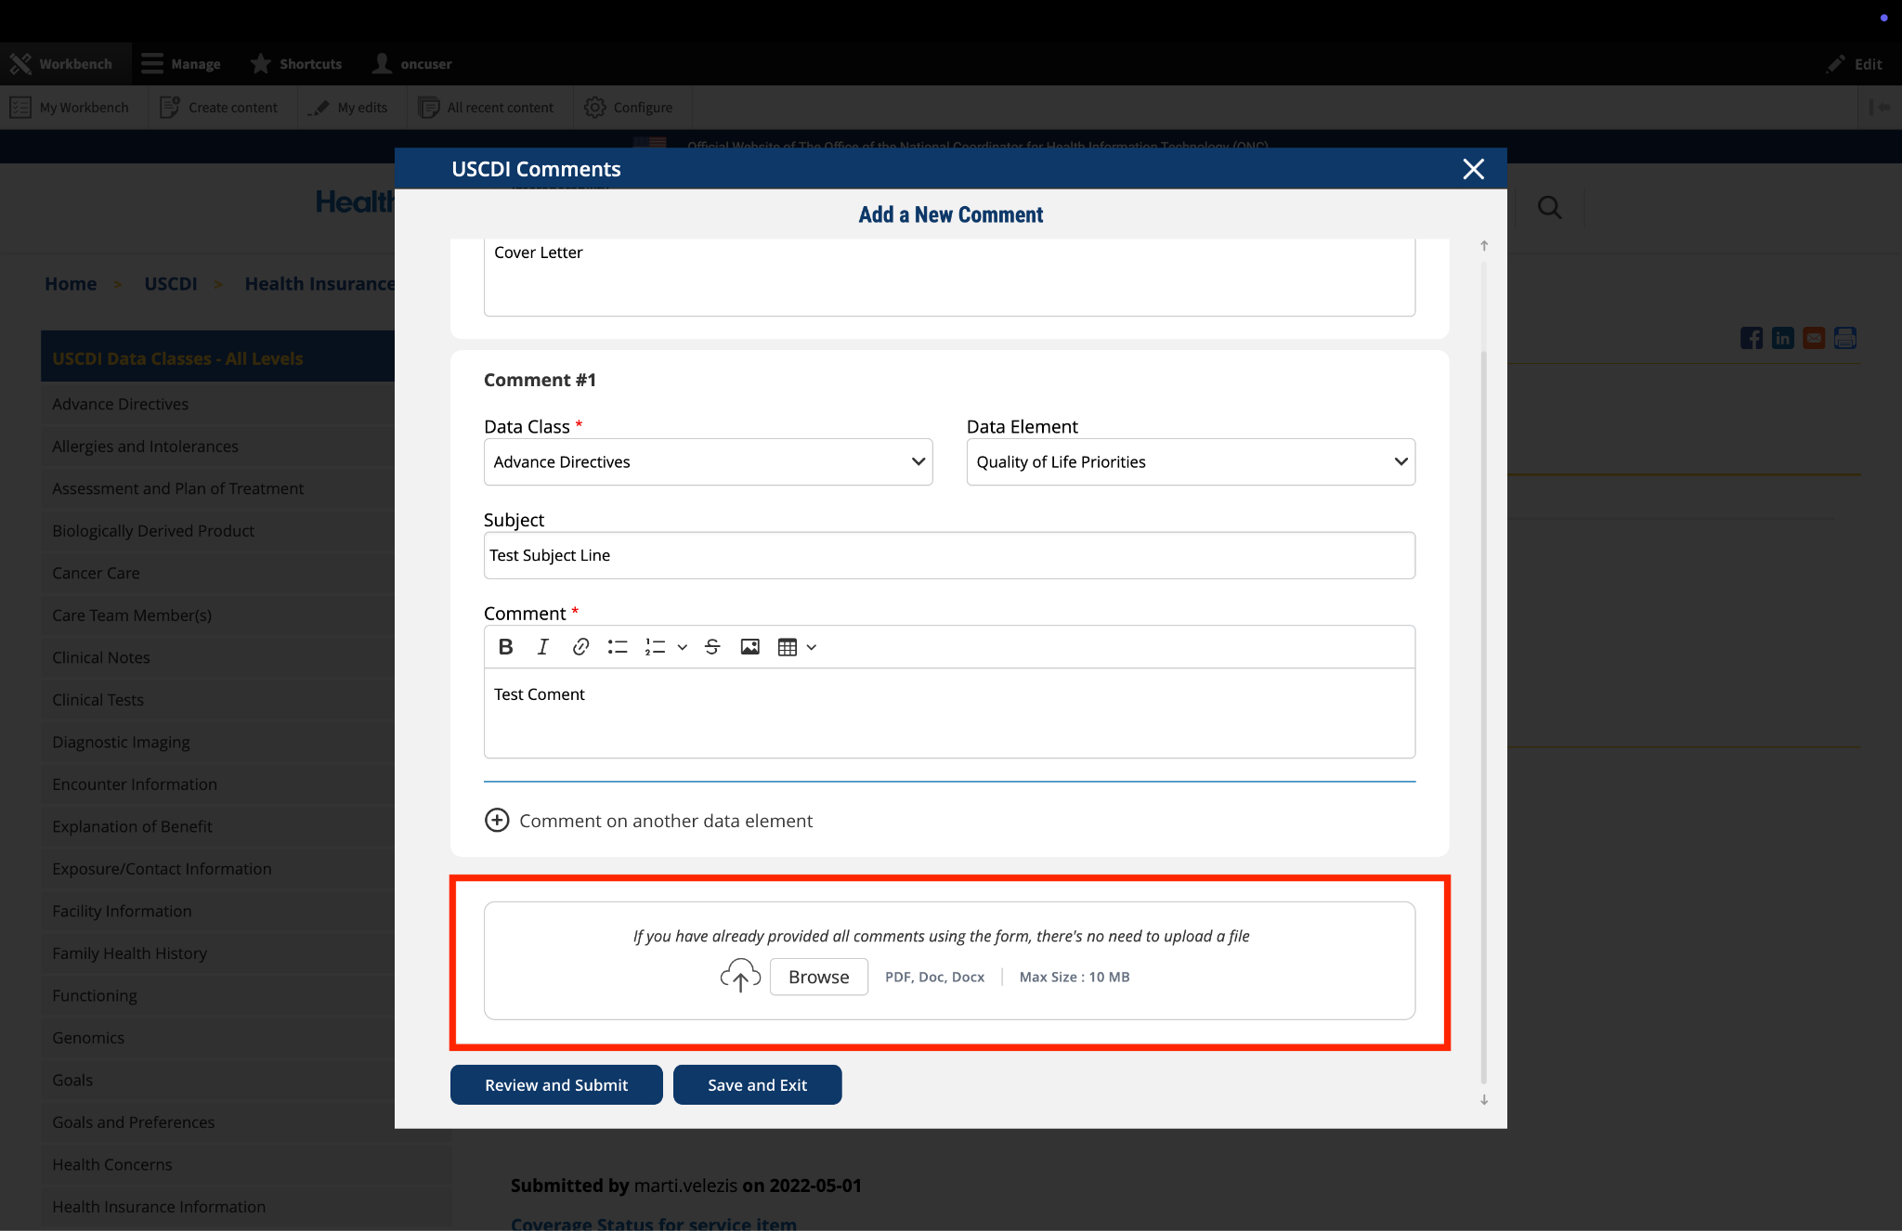Open the Data Class dropdown

tap(708, 462)
